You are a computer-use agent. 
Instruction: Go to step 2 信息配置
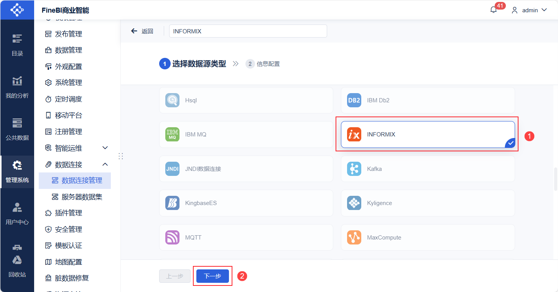point(263,64)
